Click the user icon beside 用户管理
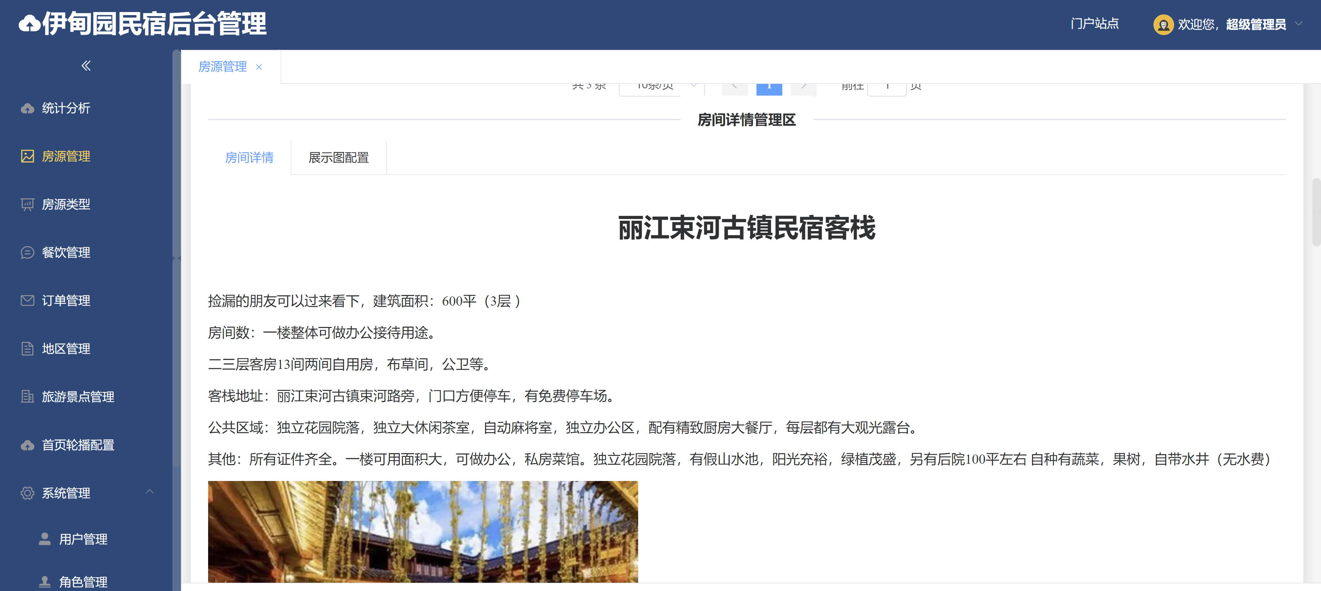 click(45, 539)
